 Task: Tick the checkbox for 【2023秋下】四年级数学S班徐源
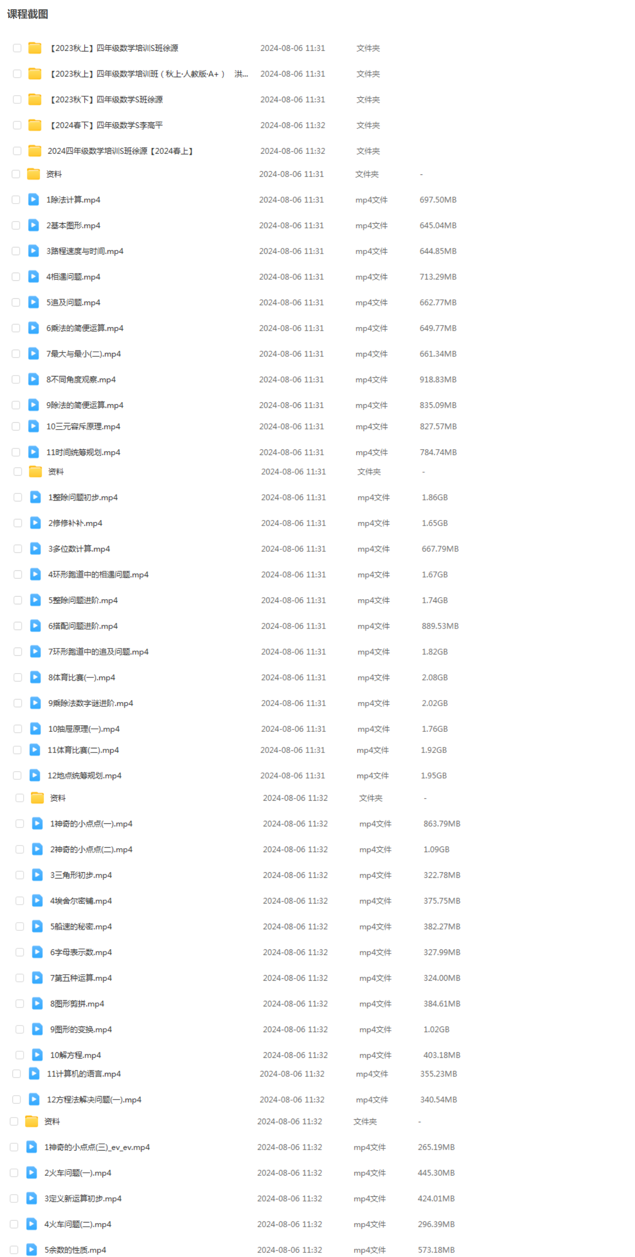click(x=17, y=100)
